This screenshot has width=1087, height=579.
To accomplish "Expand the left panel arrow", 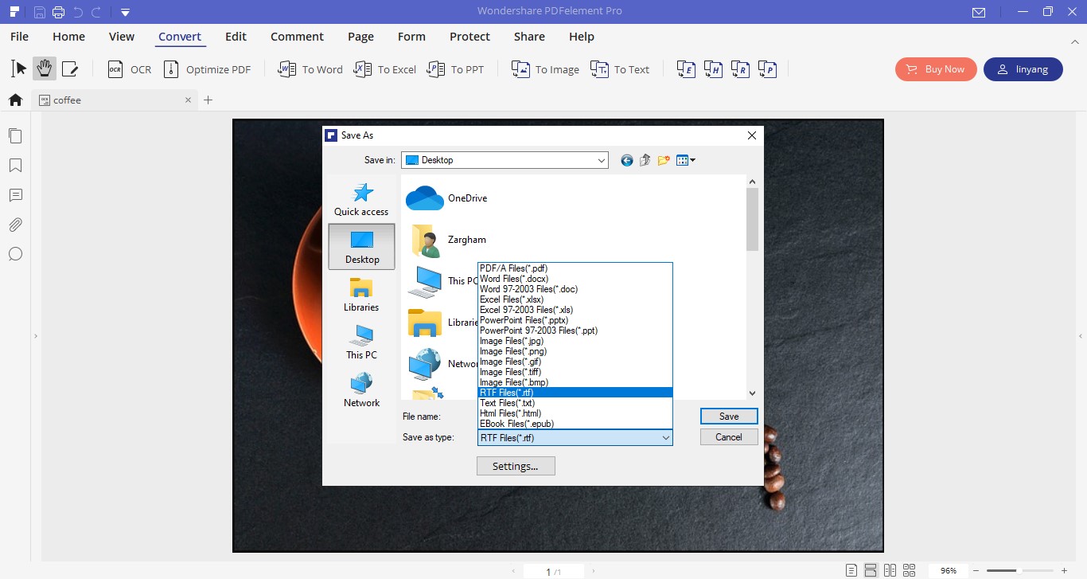I will pos(36,336).
